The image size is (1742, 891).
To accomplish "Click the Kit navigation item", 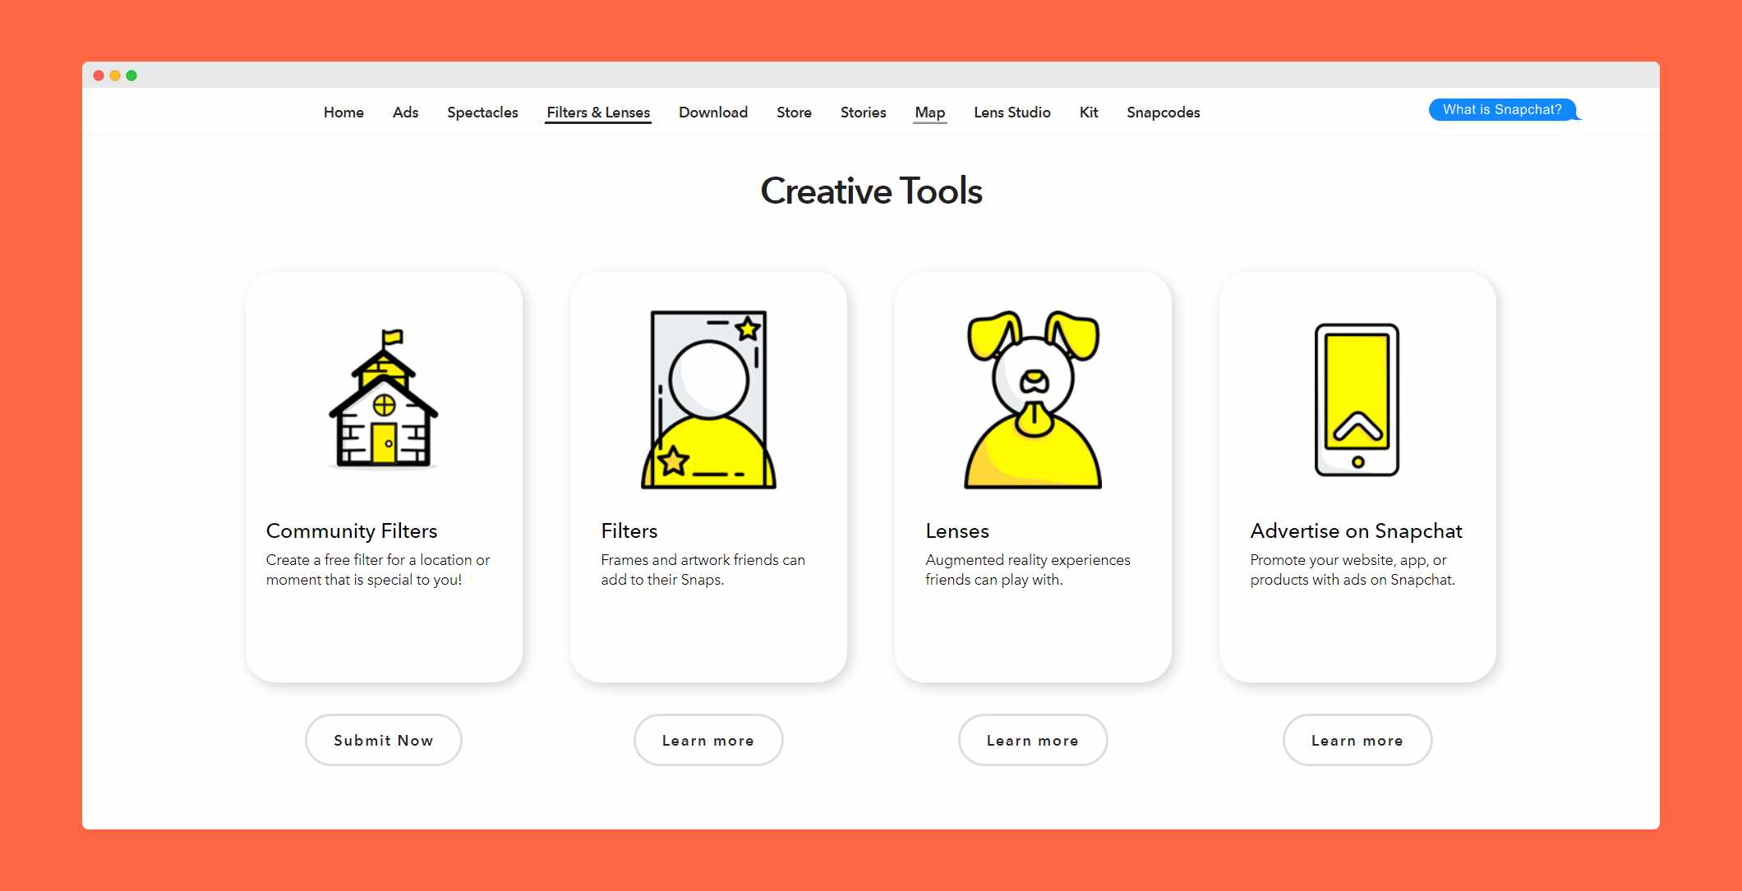I will (1088, 112).
